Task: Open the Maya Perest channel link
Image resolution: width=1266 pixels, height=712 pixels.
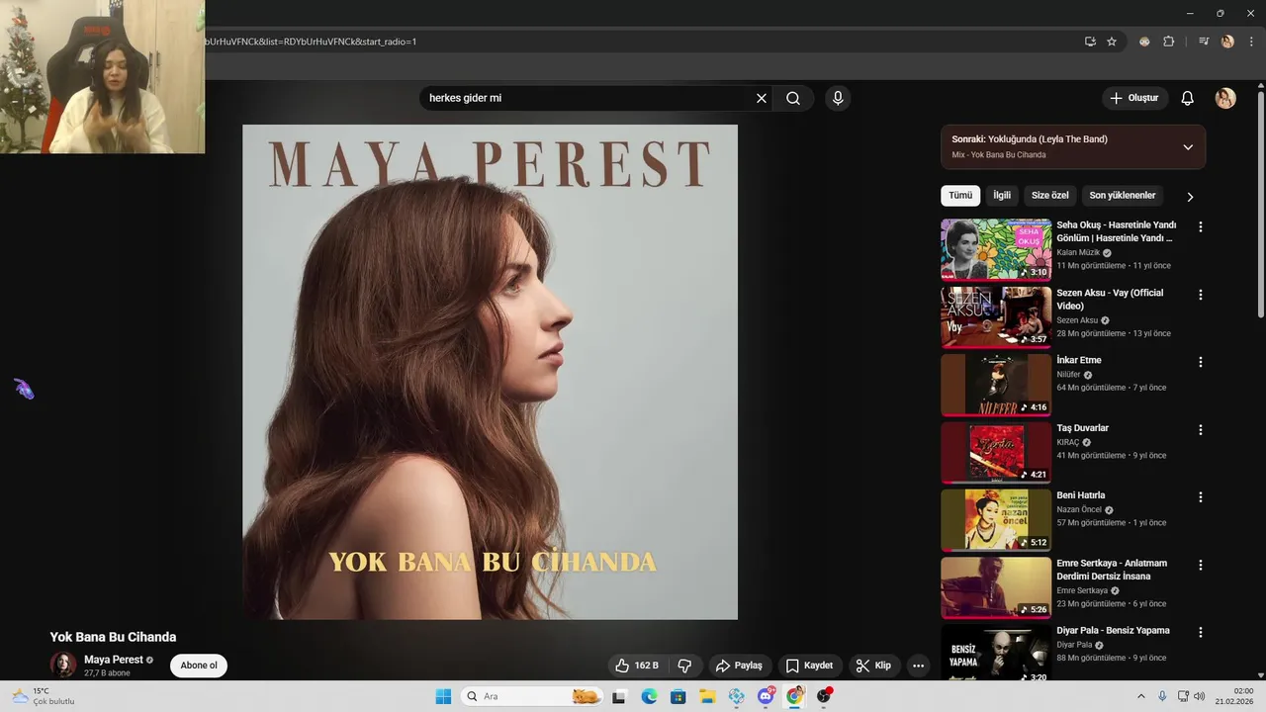Action: tap(114, 660)
